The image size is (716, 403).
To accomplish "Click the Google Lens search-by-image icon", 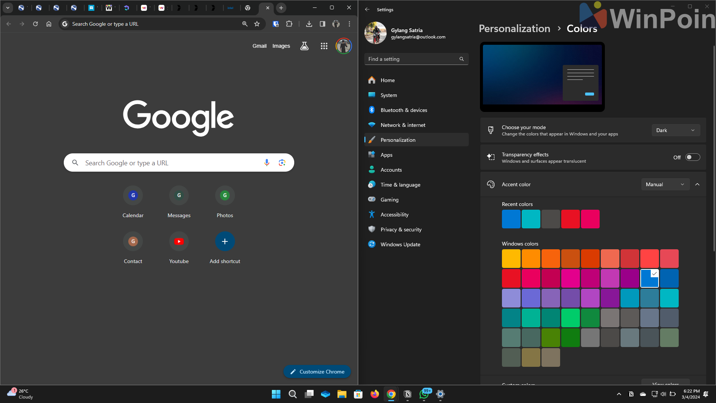I will [x=282, y=163].
